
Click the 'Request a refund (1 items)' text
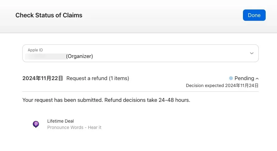click(98, 78)
